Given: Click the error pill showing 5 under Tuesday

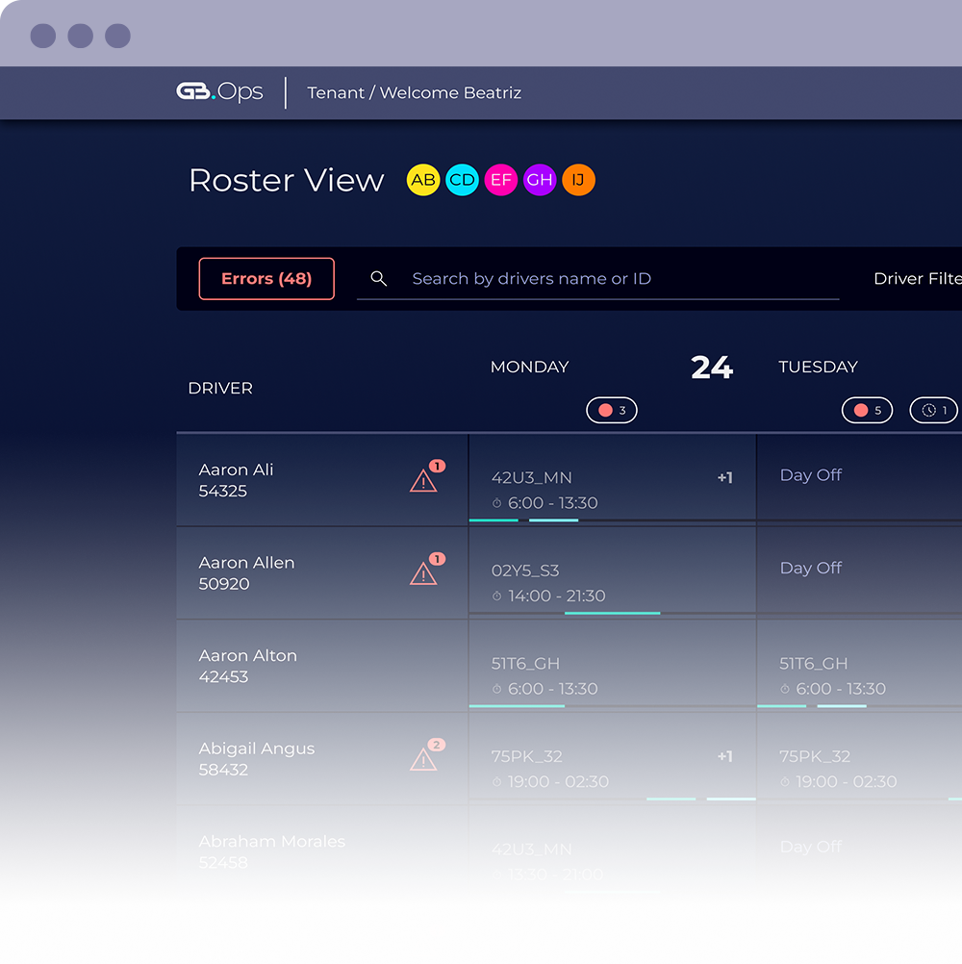Looking at the screenshot, I should [x=867, y=410].
